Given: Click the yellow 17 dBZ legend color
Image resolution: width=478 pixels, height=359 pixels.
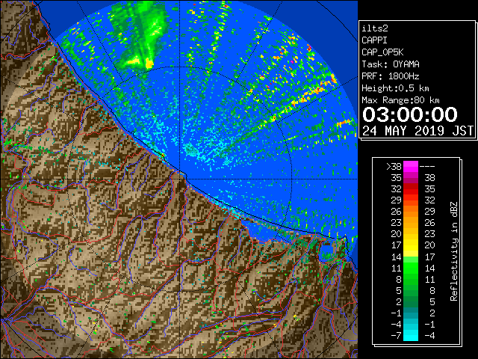Looking at the screenshot, I should [411, 245].
